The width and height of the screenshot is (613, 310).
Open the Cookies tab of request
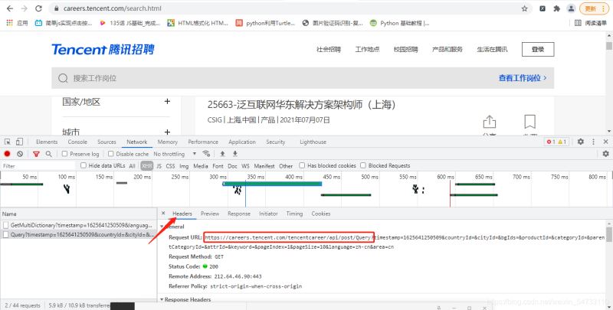tap(321, 214)
